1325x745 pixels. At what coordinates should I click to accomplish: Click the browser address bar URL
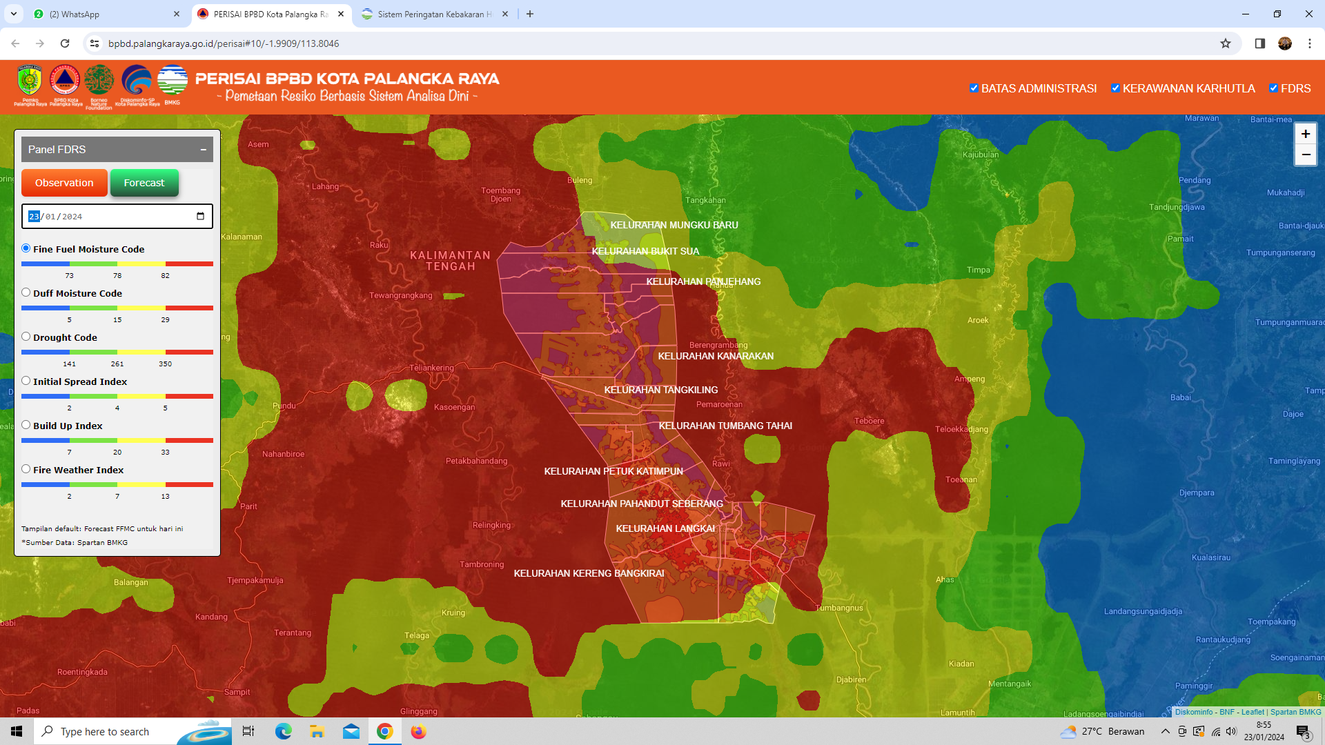tap(224, 43)
